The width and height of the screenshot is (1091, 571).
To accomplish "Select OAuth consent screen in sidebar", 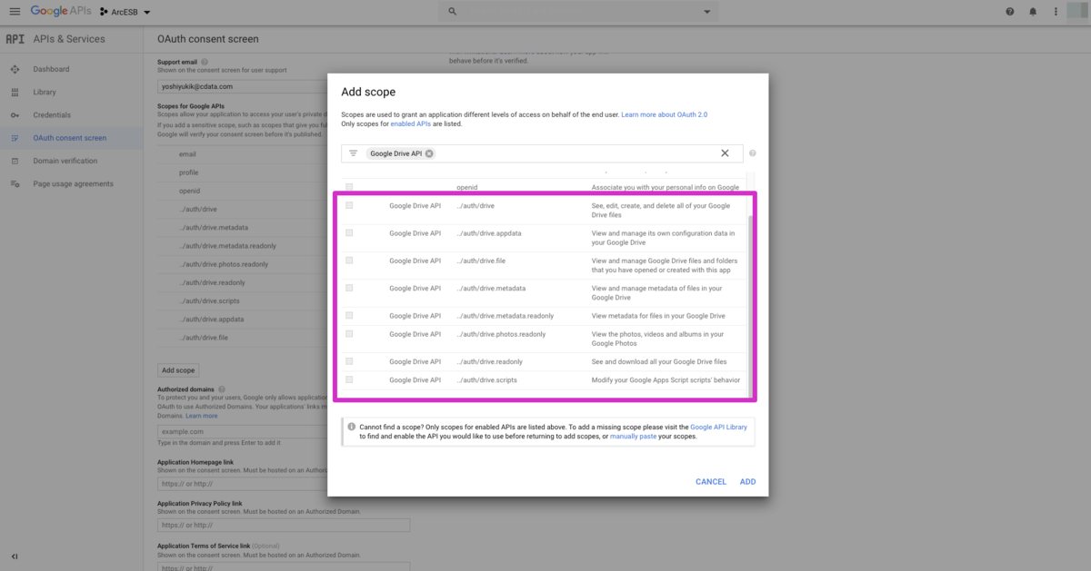I will pyautogui.click(x=70, y=138).
